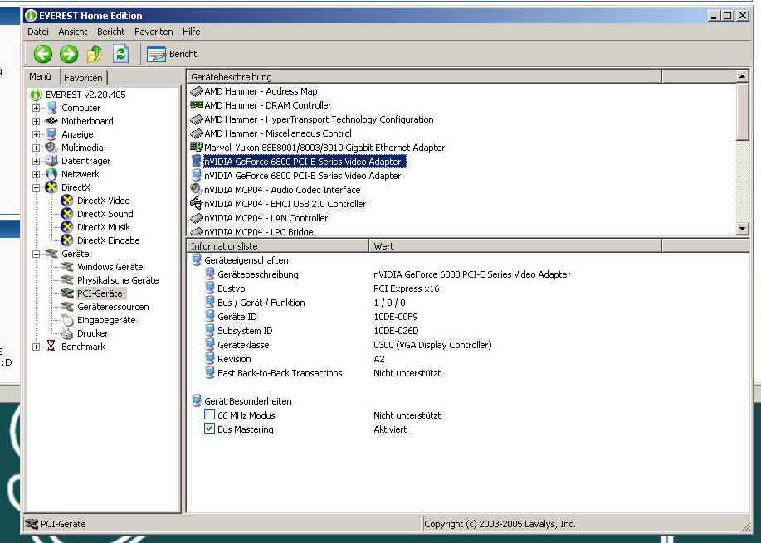Click scroll down arrow in device list
761x543 pixels.
[x=742, y=228]
